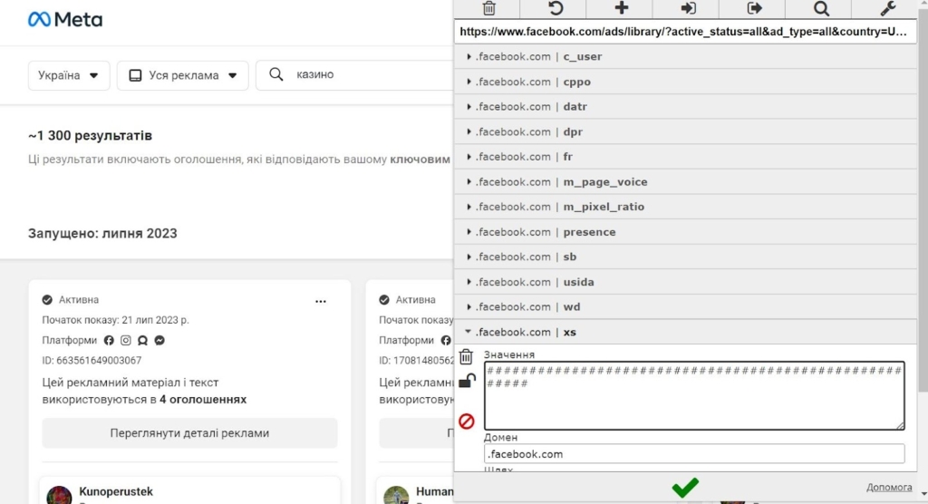Open the Уся реклама category dropdown

(x=182, y=75)
